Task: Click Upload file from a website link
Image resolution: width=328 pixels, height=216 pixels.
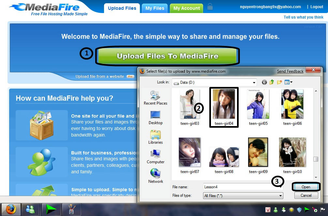Action: (x=100, y=77)
